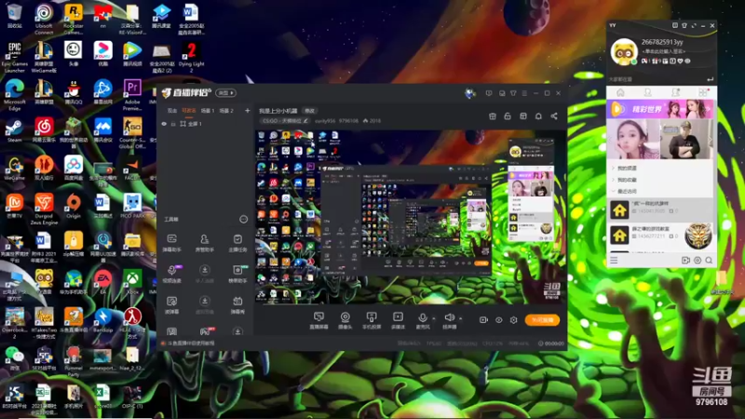
Task: Switch to 场景 2 tab
Action: tap(226, 111)
